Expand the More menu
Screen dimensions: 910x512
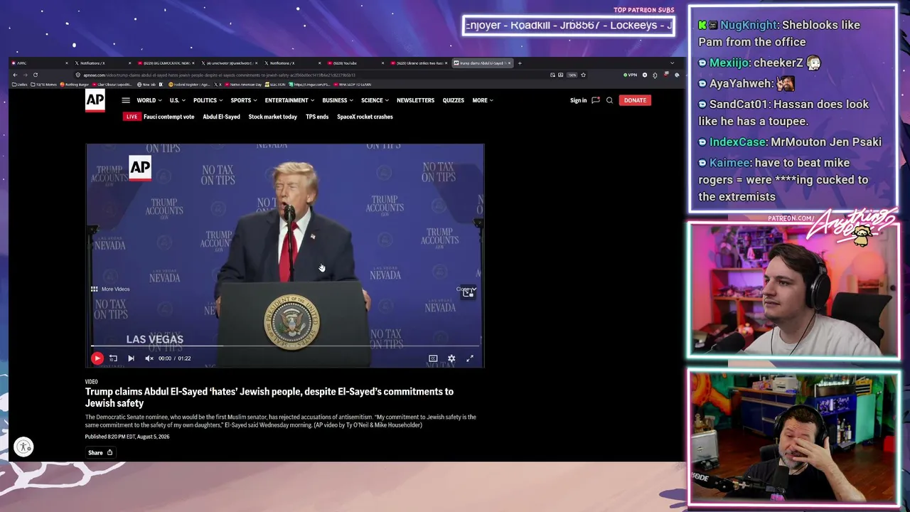click(483, 100)
